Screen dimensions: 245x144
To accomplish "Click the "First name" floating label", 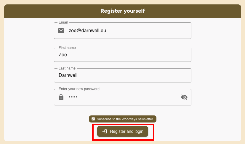I will click(67, 48).
